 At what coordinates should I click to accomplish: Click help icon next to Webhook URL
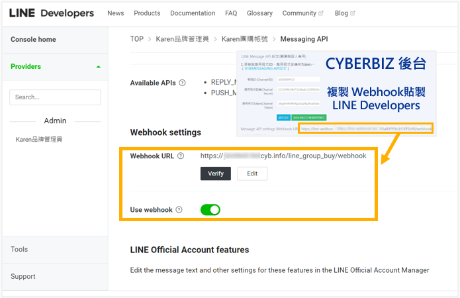pyautogui.click(x=181, y=156)
